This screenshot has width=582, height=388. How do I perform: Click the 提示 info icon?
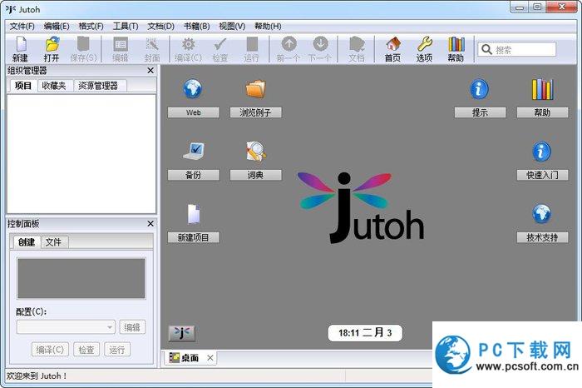click(479, 89)
